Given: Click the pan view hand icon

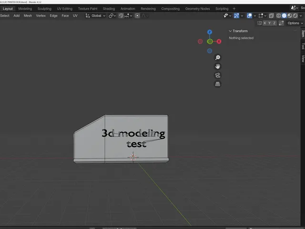Looking at the screenshot, I should 217,66.
